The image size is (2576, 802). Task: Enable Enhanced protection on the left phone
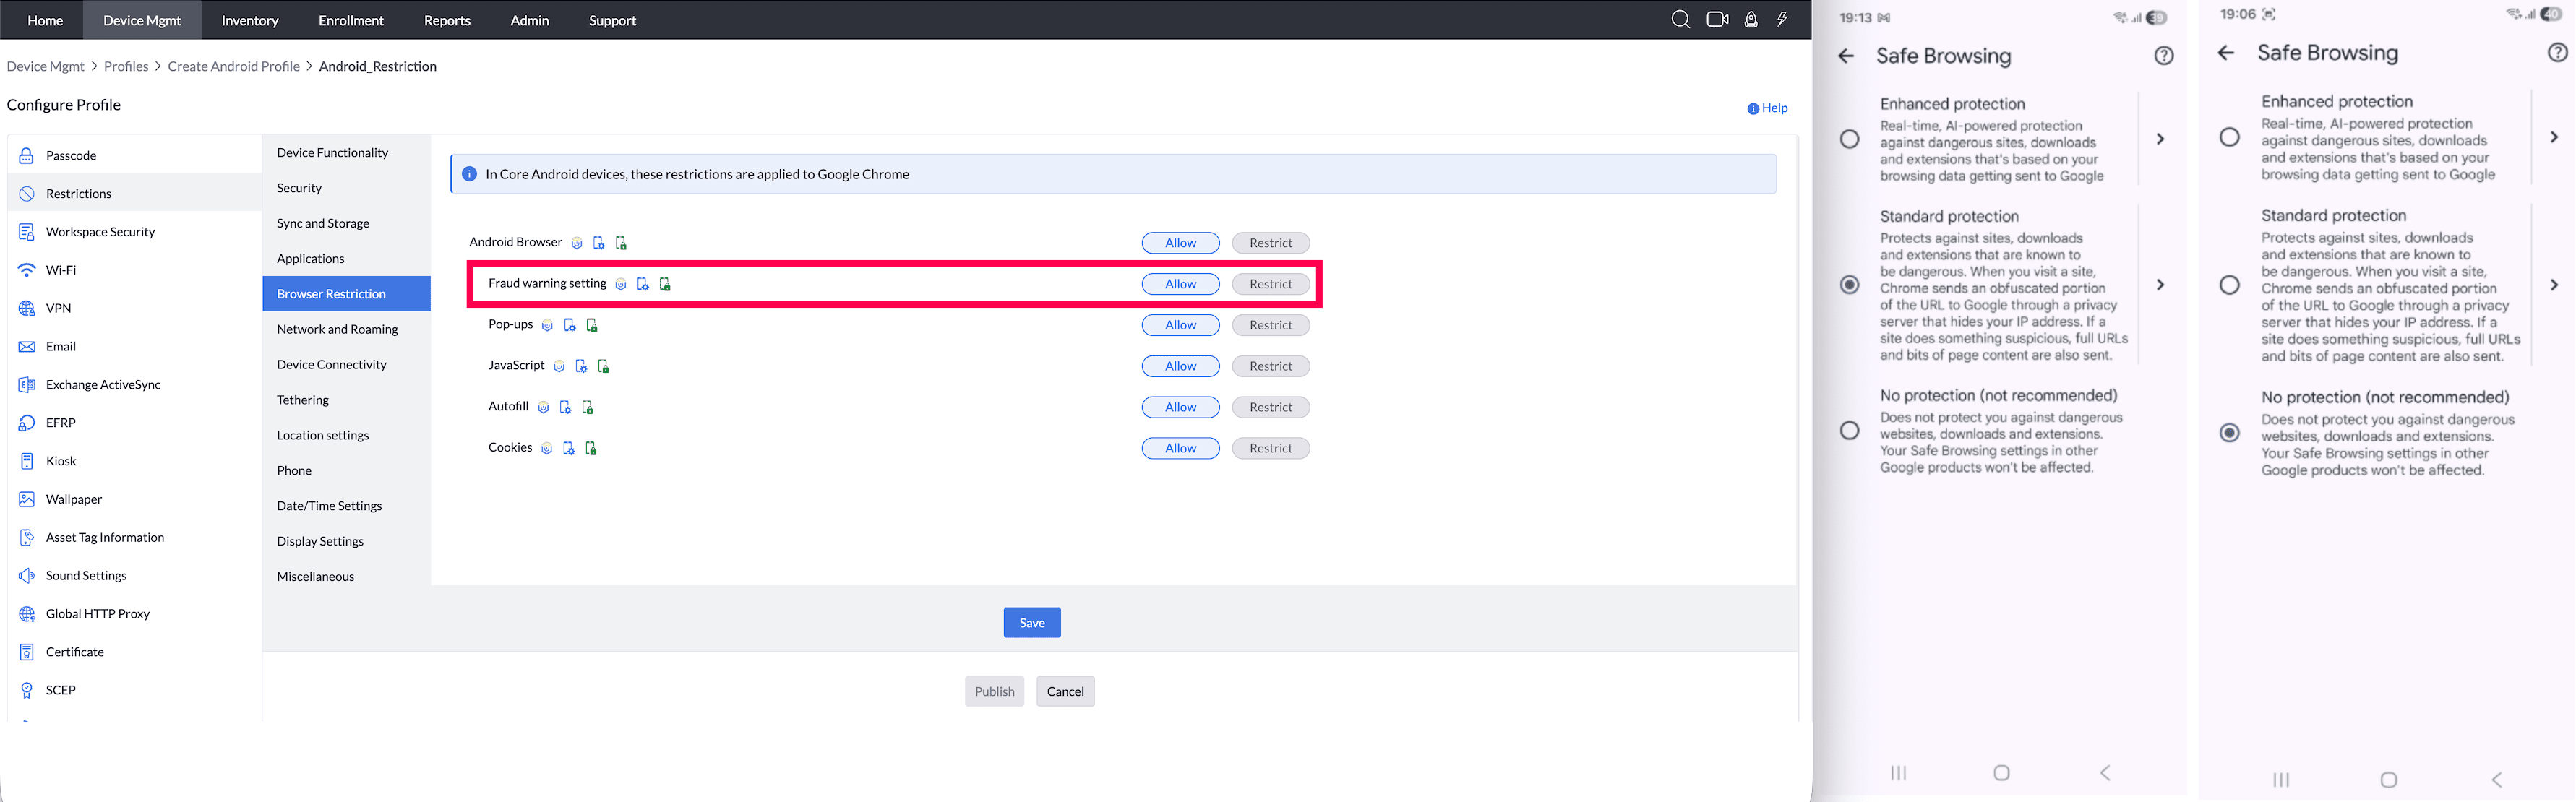point(1848,139)
